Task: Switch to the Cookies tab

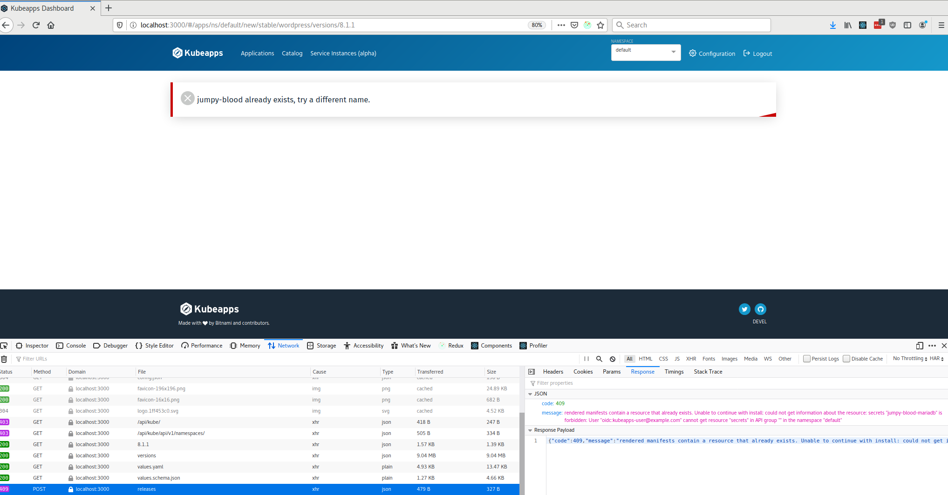Action: tap(583, 371)
